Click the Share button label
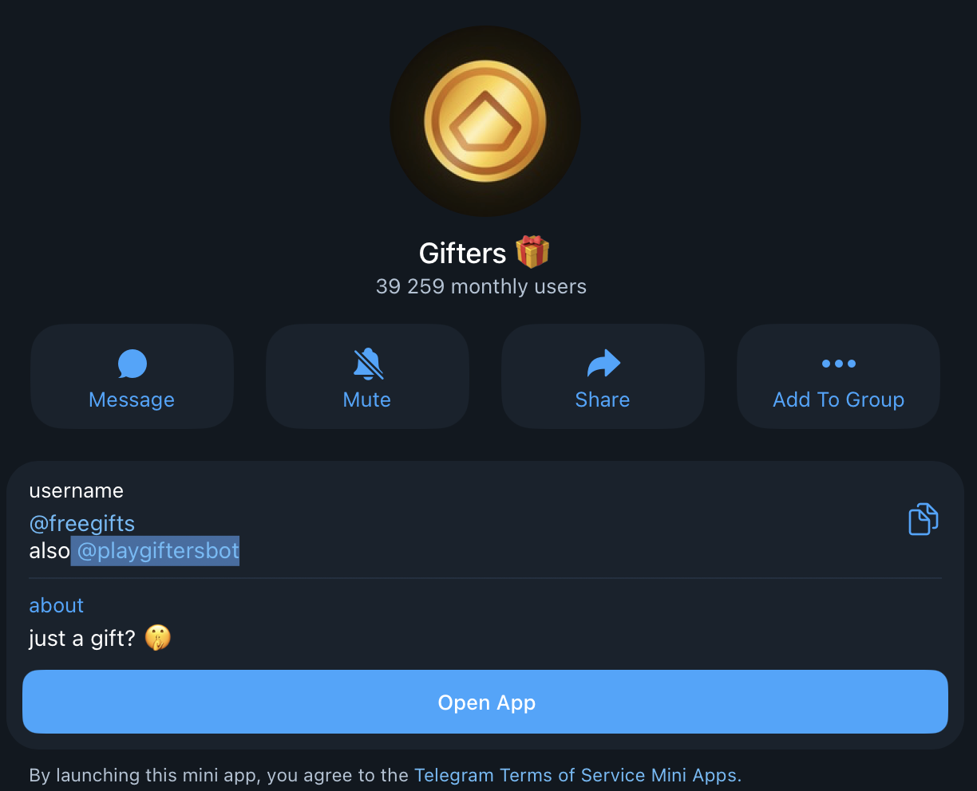The height and width of the screenshot is (791, 977). [x=603, y=399]
